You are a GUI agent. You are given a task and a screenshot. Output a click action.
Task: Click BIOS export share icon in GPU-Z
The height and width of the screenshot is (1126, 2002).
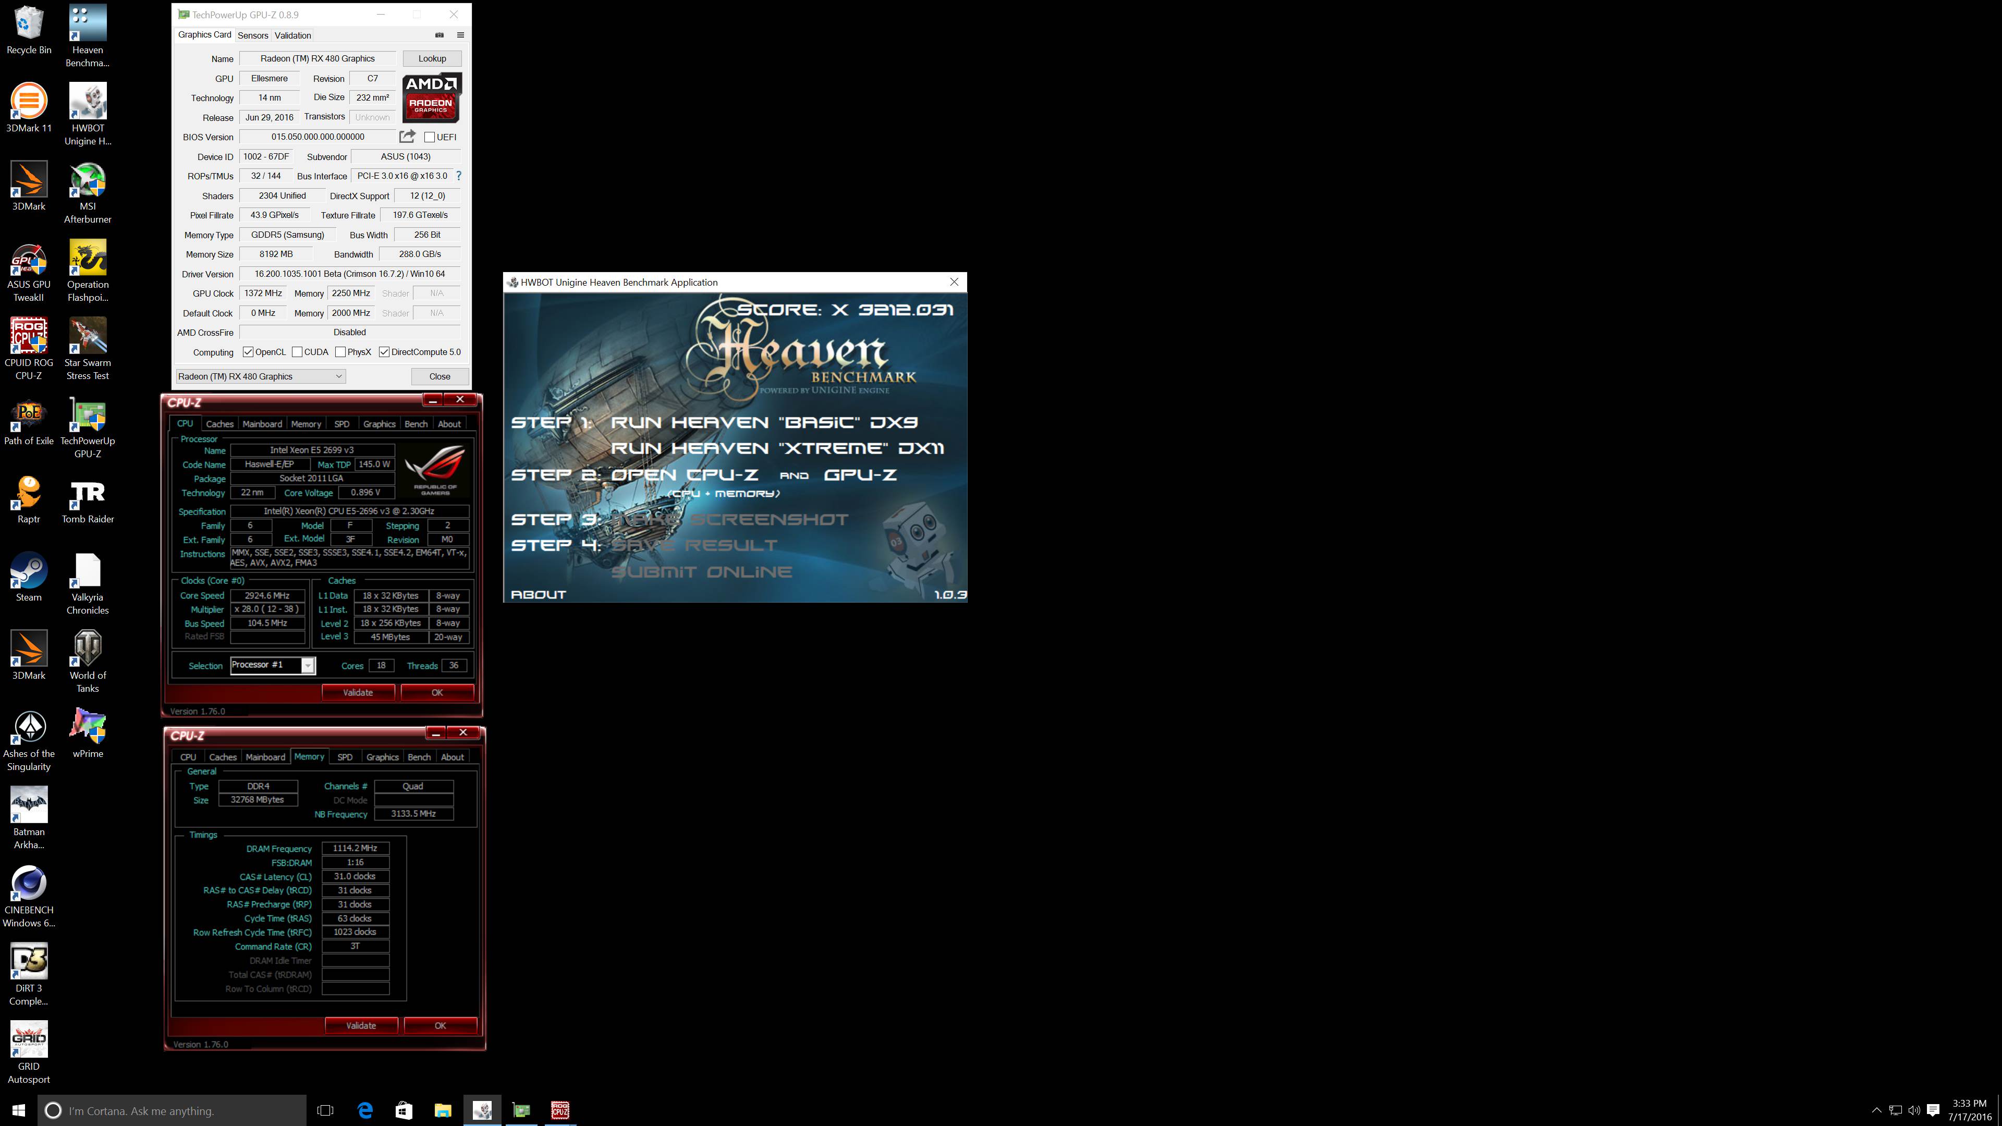(407, 137)
